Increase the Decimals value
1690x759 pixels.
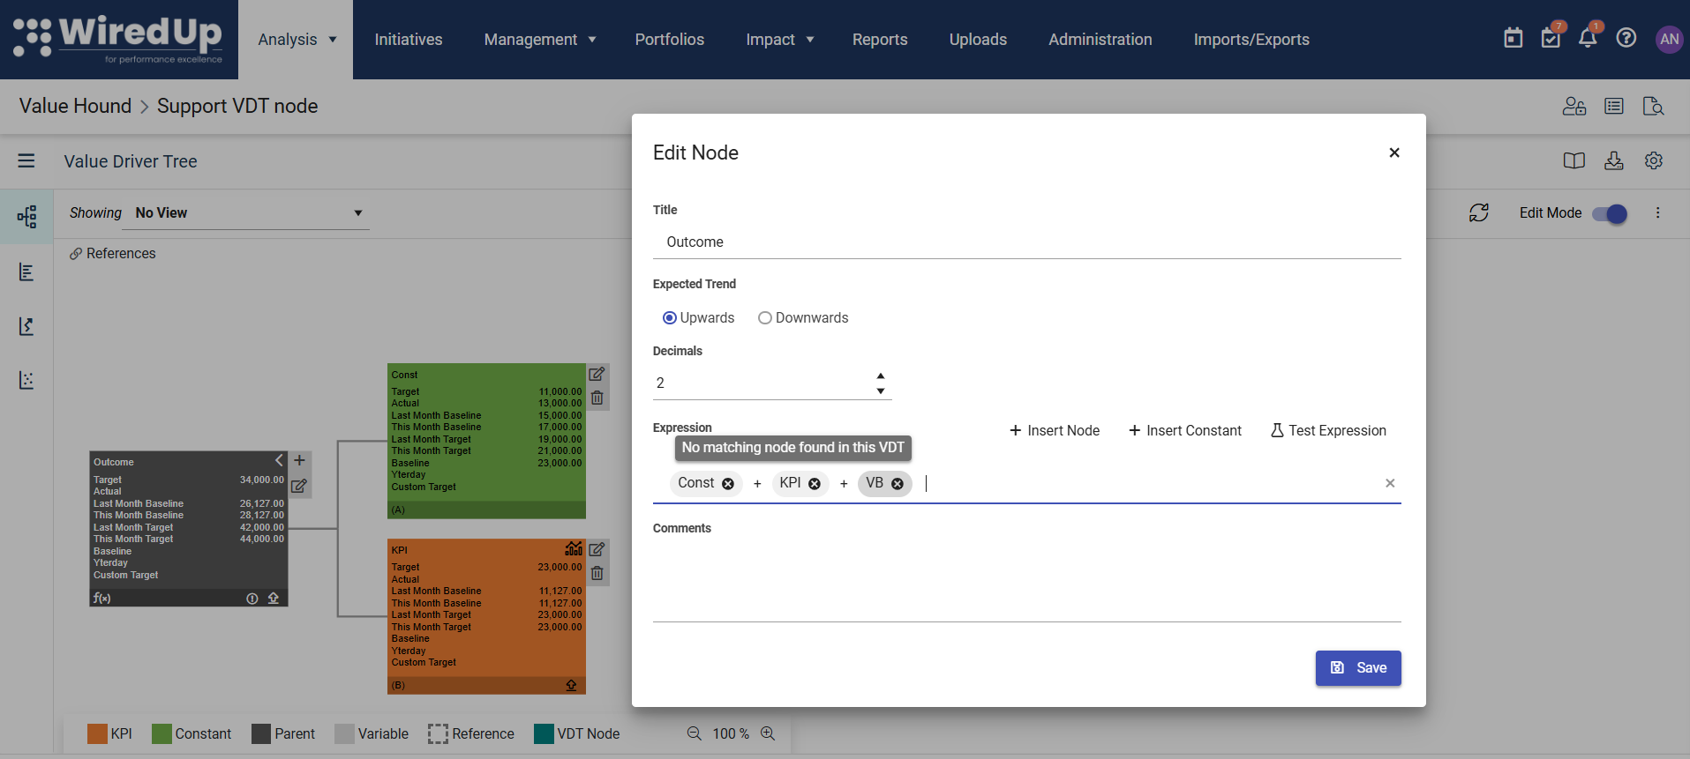(x=880, y=376)
